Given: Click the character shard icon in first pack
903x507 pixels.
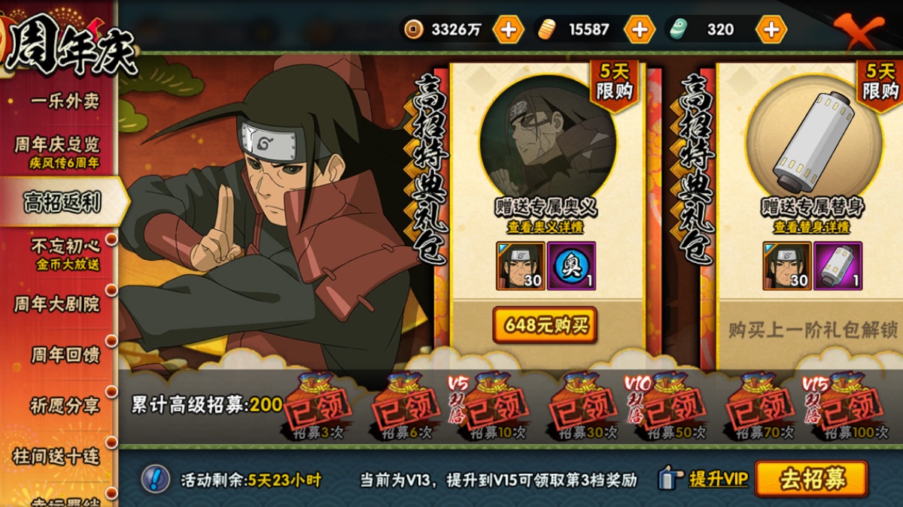Looking at the screenshot, I should coord(521,266).
